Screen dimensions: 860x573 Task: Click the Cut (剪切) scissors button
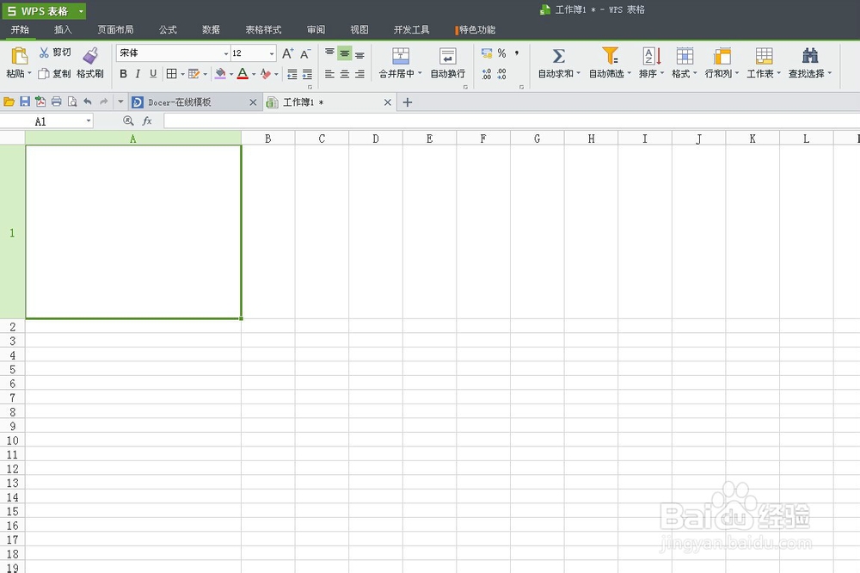pyautogui.click(x=54, y=52)
